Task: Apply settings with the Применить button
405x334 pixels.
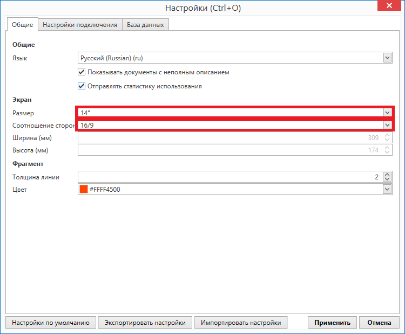Action: click(x=333, y=322)
